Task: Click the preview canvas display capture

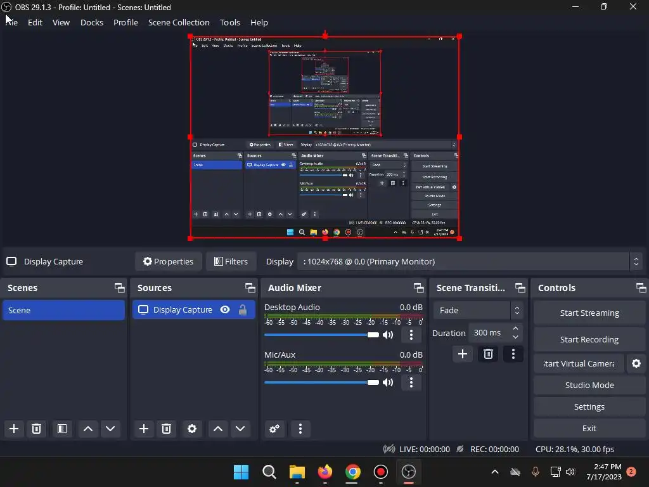Action: [x=325, y=137]
